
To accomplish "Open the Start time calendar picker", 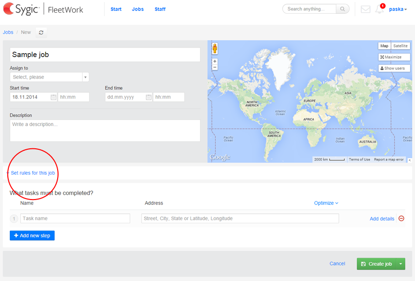I will tap(53, 97).
